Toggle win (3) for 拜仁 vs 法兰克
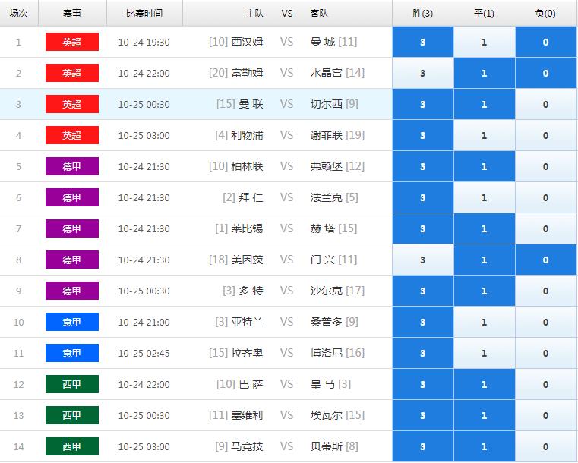Viewport: 578px width, 463px height. 423,197
